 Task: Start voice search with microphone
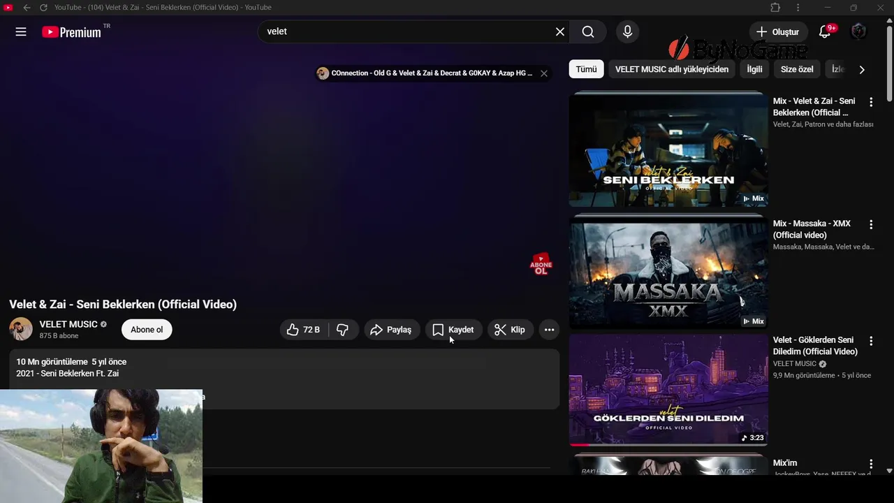(x=627, y=31)
